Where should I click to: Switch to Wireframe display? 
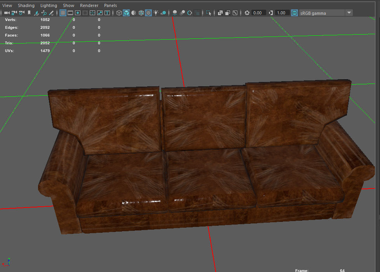tap(119, 13)
